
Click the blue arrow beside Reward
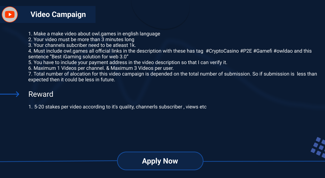point(10,94)
